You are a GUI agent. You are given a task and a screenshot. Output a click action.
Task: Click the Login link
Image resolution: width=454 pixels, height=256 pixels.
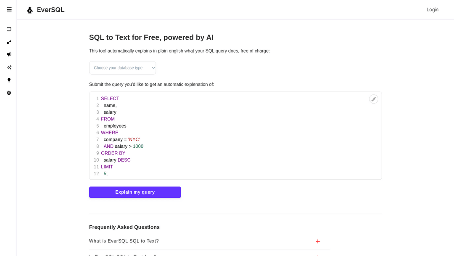click(x=432, y=10)
